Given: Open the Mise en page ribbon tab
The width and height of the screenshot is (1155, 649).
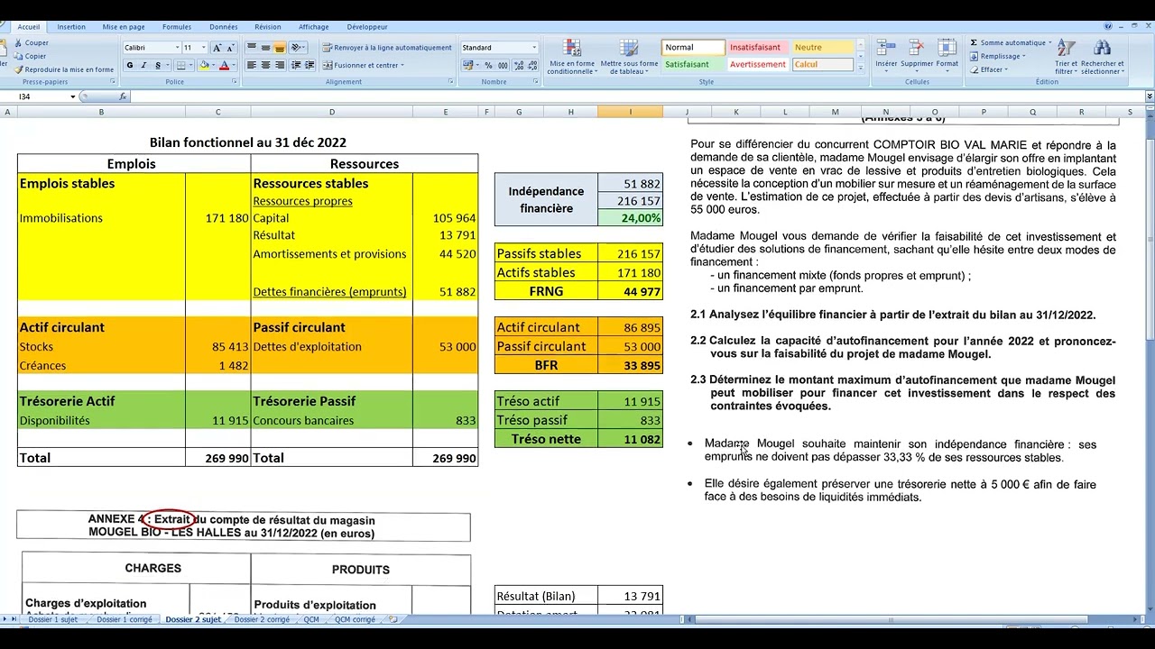Looking at the screenshot, I should pyautogui.click(x=124, y=27).
